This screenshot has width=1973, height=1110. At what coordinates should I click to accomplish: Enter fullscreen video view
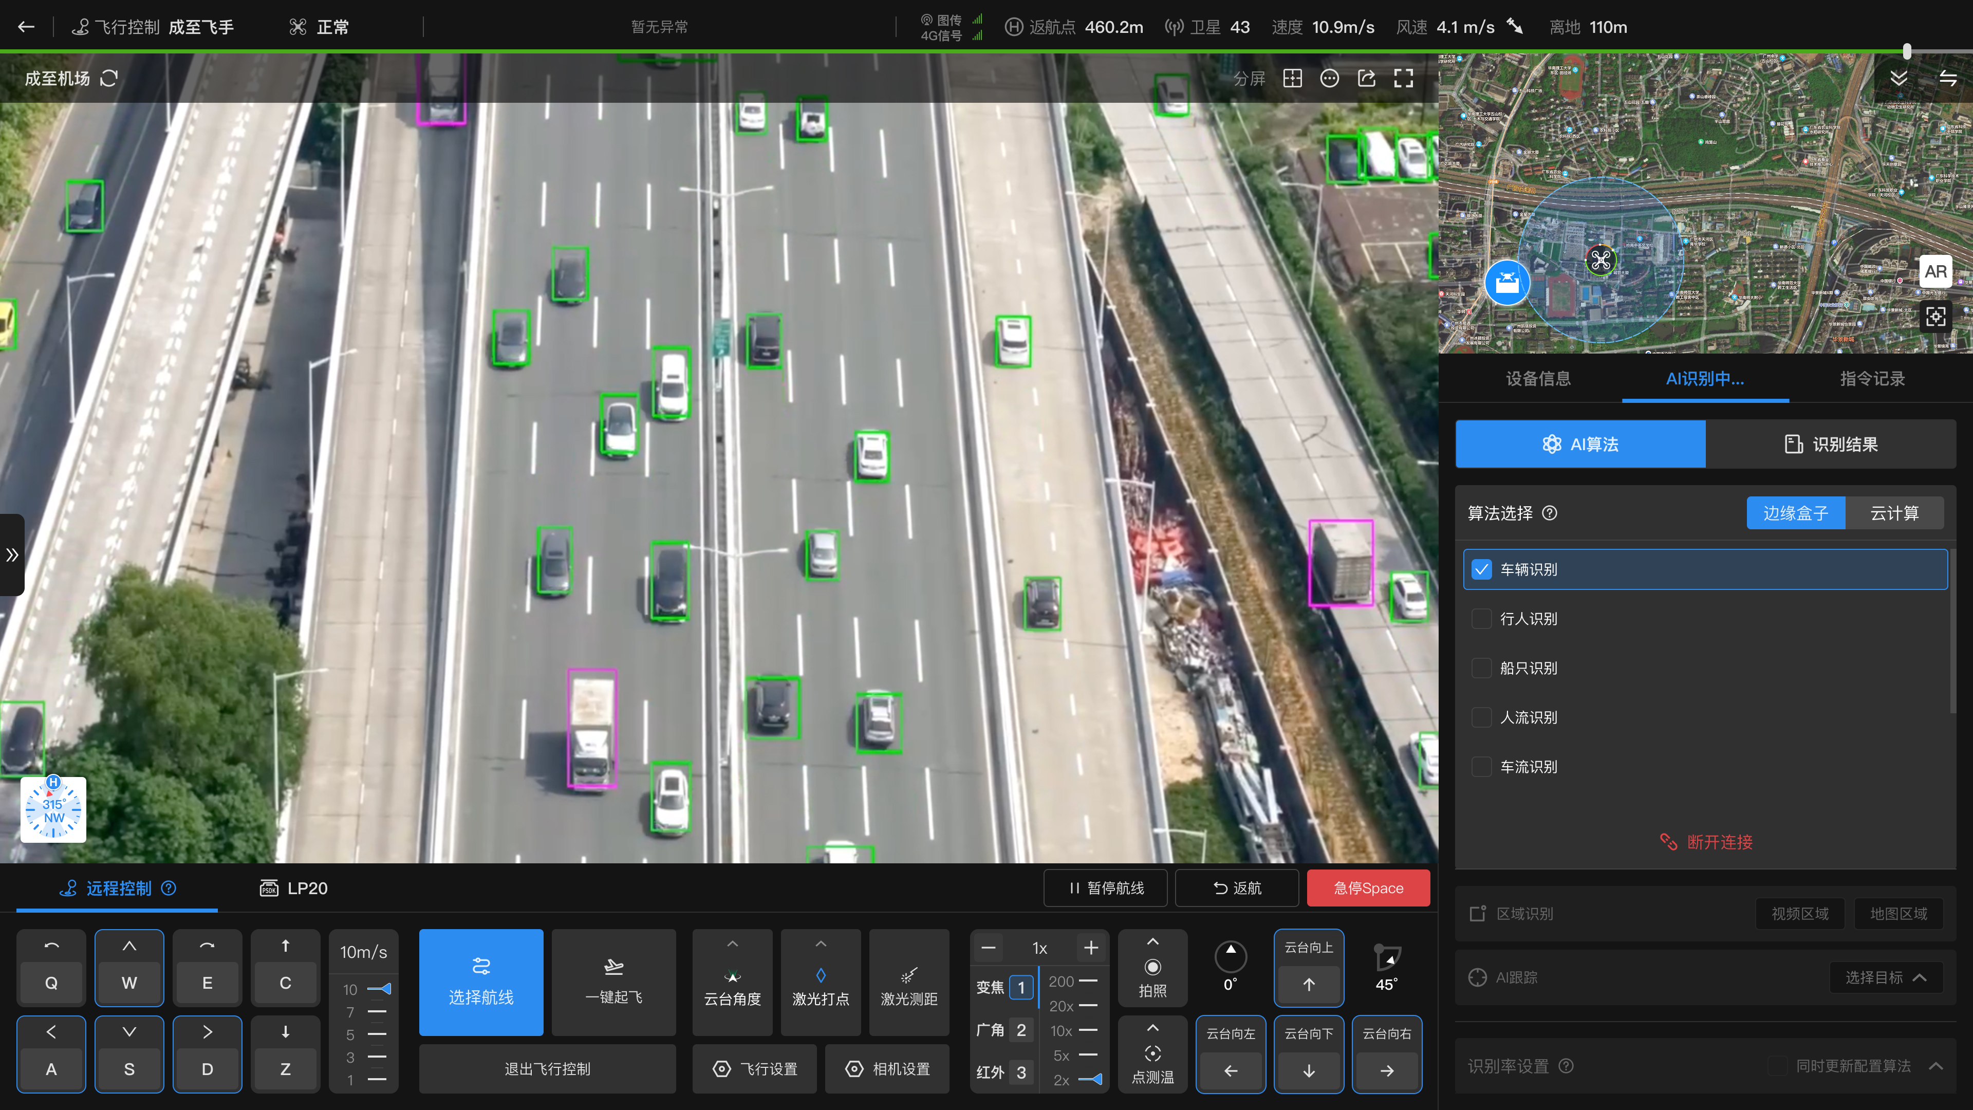click(1403, 78)
